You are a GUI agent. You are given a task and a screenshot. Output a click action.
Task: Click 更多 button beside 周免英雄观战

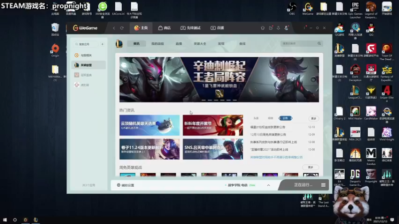pos(310,167)
